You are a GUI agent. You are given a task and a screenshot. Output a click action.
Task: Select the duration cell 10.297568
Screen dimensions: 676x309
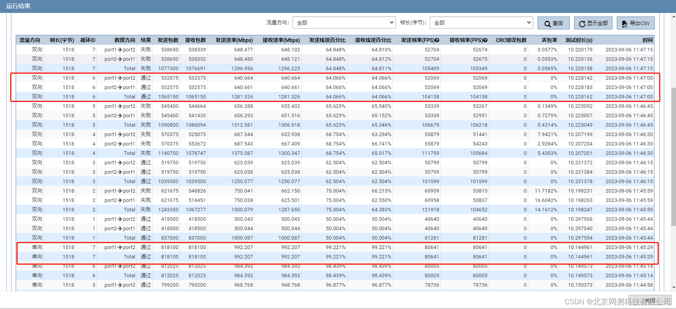580,219
